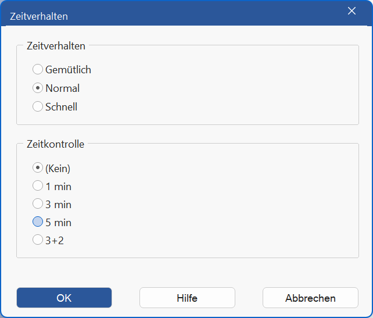
Task: Enable the 5 min radio button circle
Action: 38,222
